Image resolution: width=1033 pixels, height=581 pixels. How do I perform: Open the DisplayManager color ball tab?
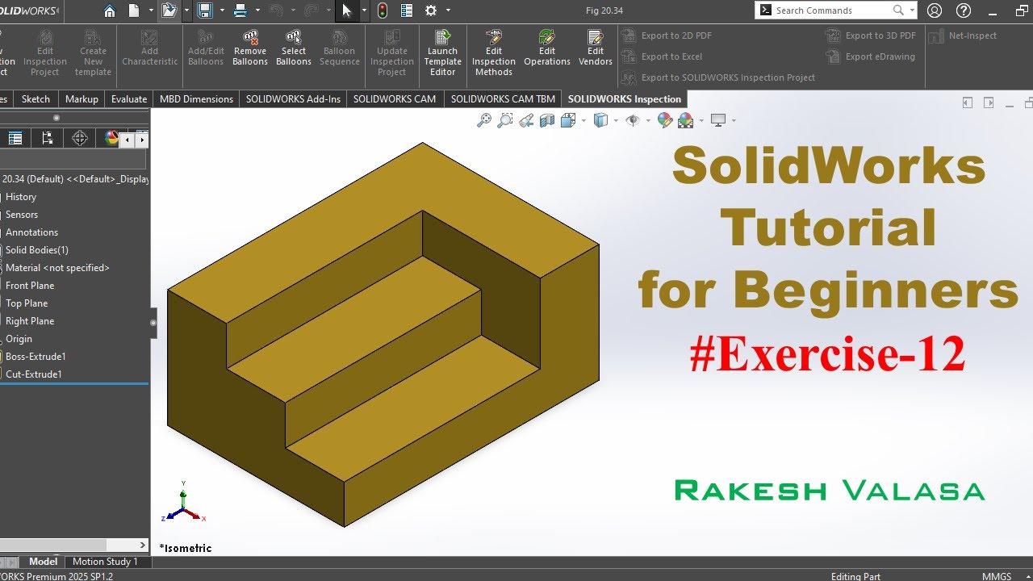(x=110, y=138)
